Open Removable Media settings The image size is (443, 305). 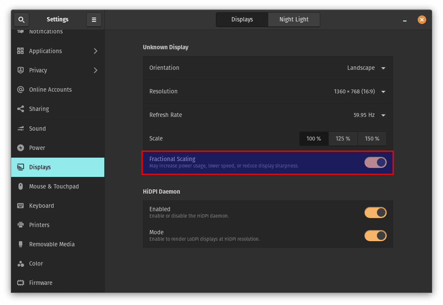click(x=58, y=244)
